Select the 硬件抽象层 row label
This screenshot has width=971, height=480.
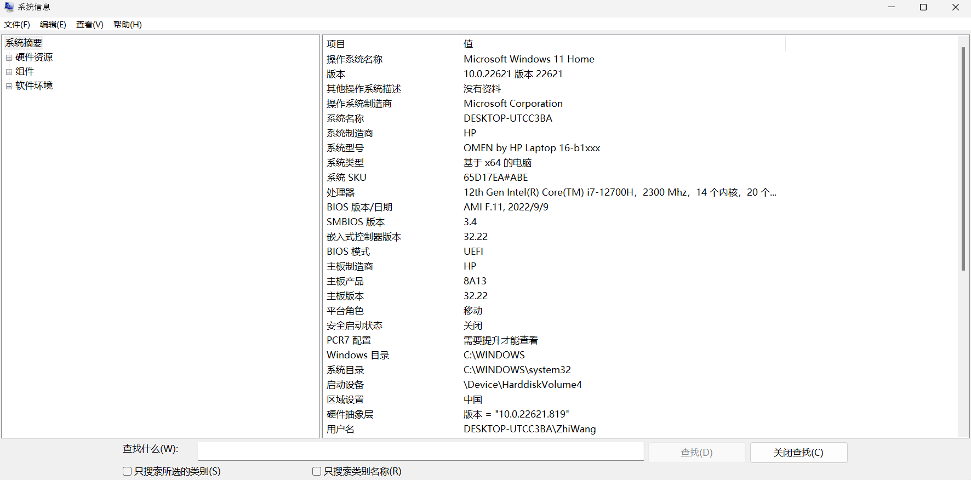tap(350, 414)
